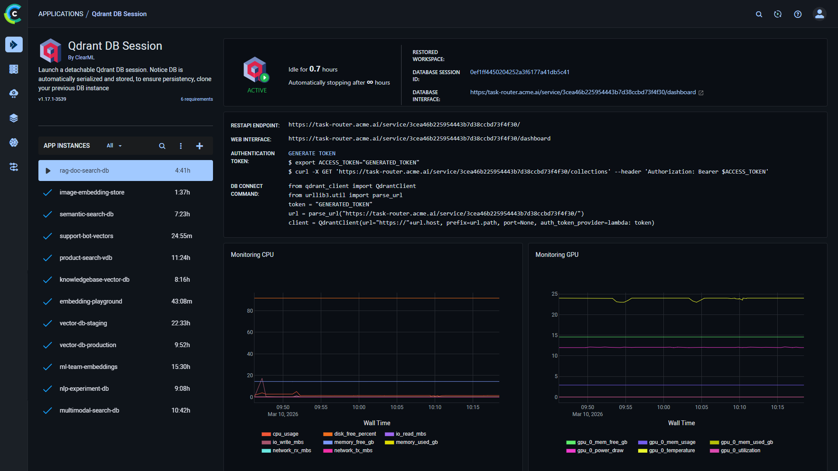Select the support-bot-vectors instance
Image resolution: width=838 pixels, height=471 pixels.
click(x=126, y=236)
